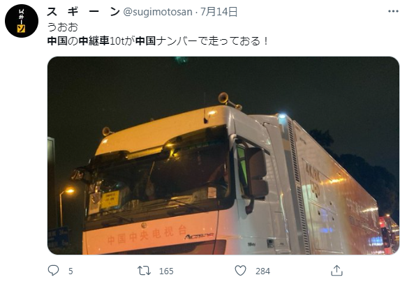
Task: Open the tweet via the 7月14日 date
Action: click(x=219, y=12)
